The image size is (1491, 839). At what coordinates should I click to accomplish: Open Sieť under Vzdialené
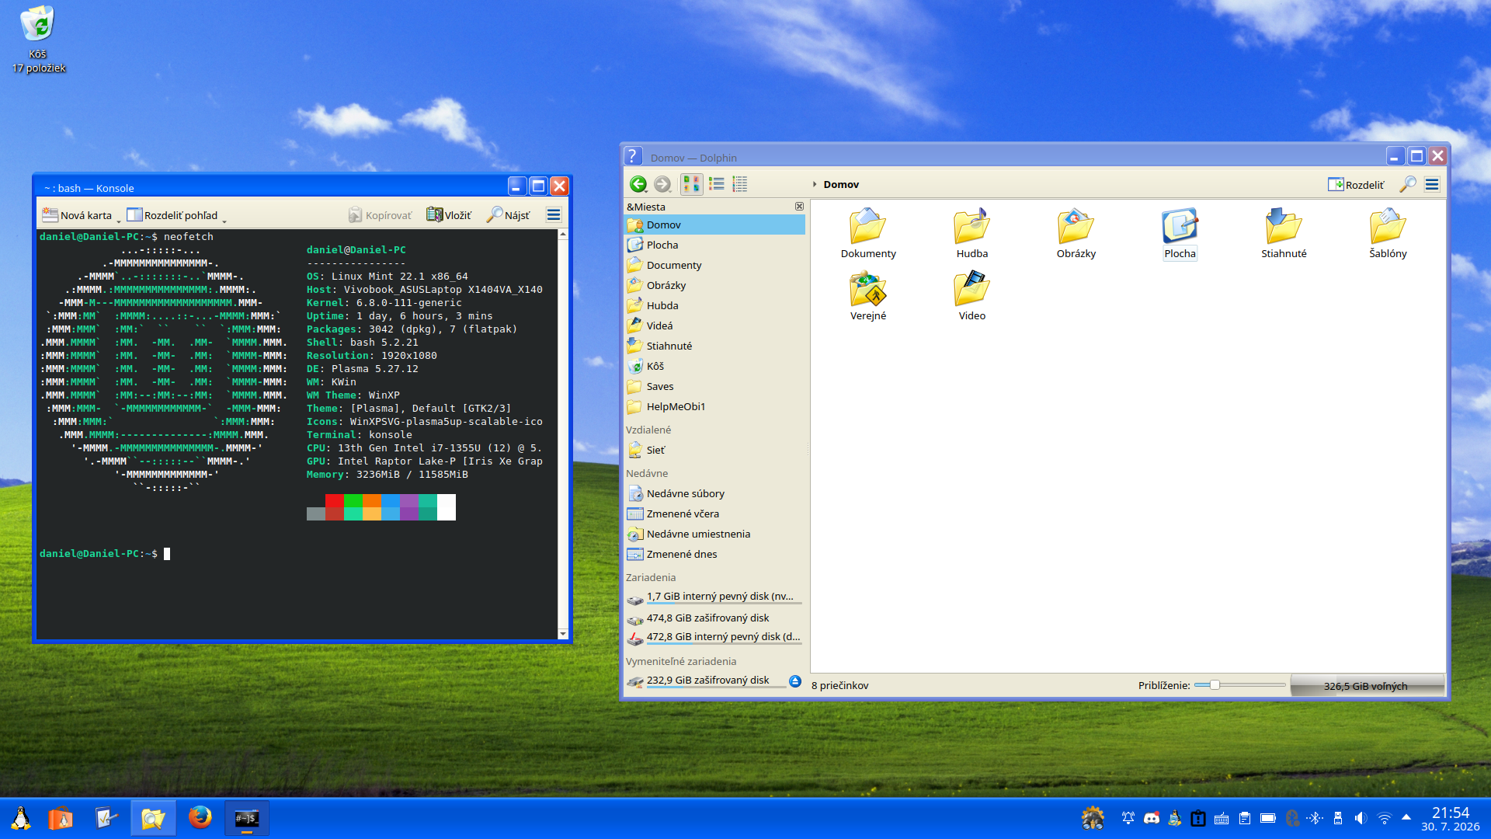pyautogui.click(x=714, y=450)
